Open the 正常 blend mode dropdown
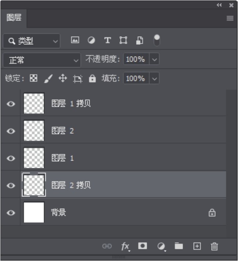This screenshot has height=261, width=238. 42,60
